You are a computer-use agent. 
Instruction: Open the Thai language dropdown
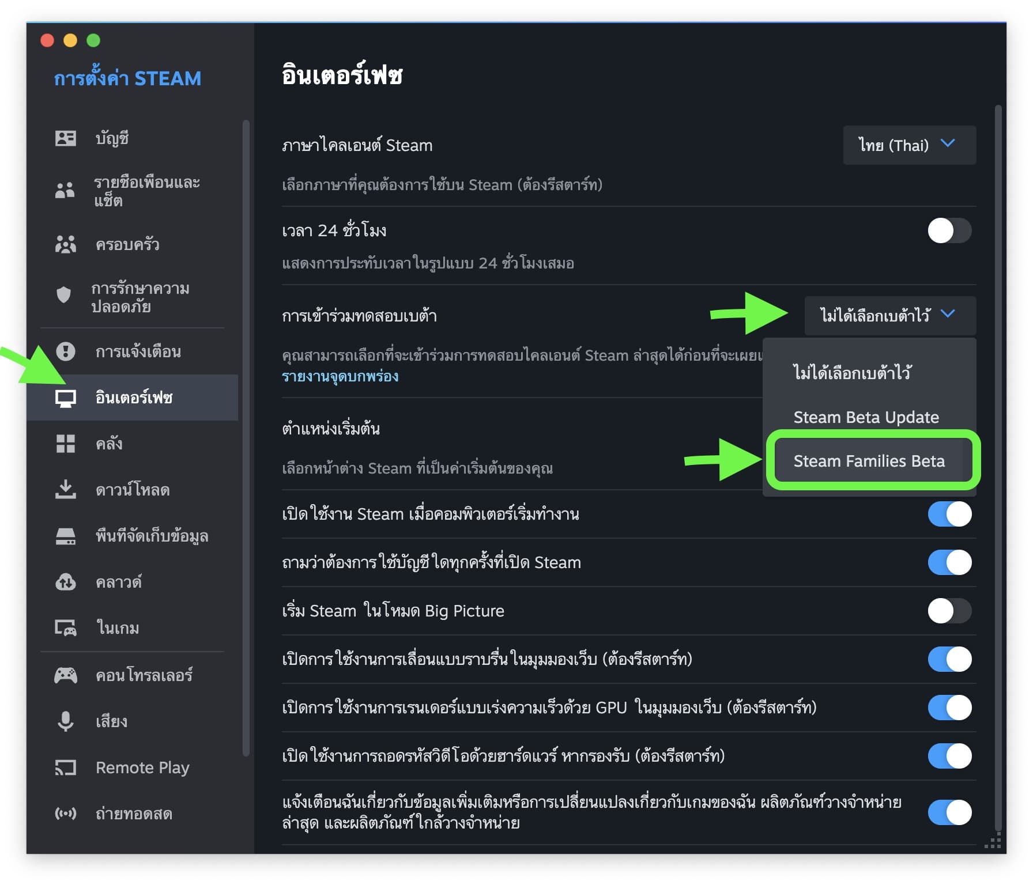[908, 145]
